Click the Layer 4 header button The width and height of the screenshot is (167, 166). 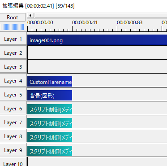pyautogui.click(x=13, y=81)
